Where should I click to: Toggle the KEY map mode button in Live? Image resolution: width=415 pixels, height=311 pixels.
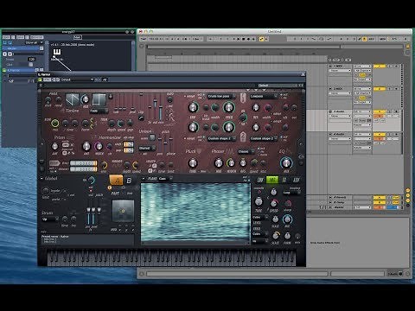371,39
